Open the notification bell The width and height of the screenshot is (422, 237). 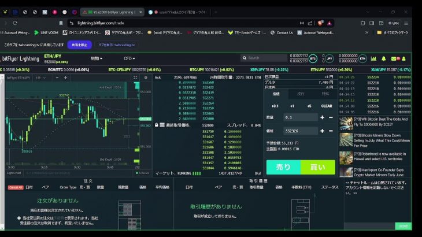coord(384,58)
